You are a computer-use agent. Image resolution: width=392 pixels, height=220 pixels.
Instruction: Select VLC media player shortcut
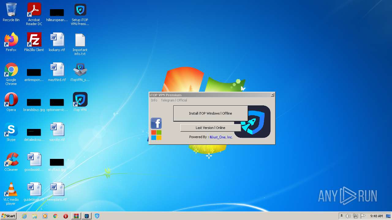click(11, 194)
